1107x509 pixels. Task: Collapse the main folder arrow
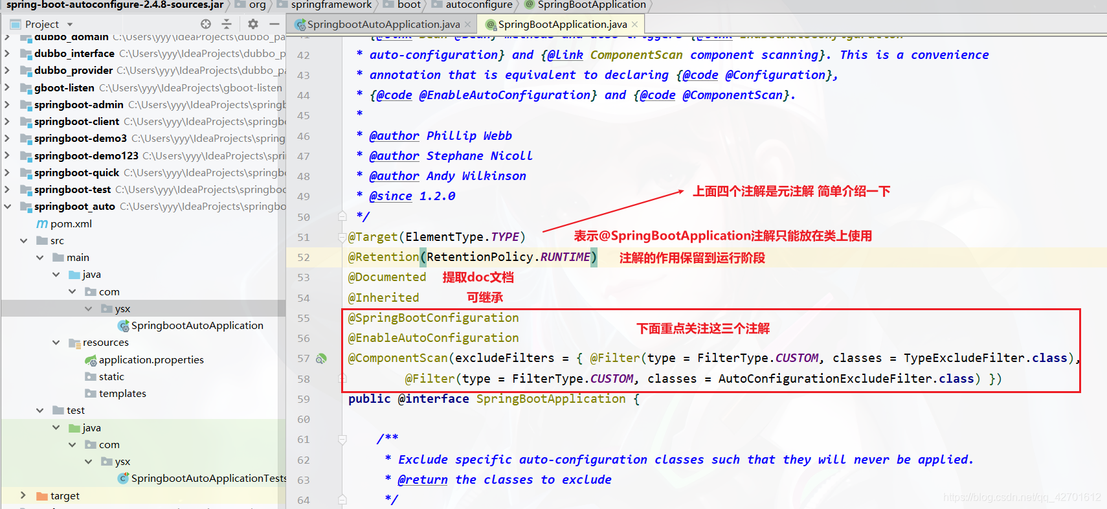pos(40,257)
